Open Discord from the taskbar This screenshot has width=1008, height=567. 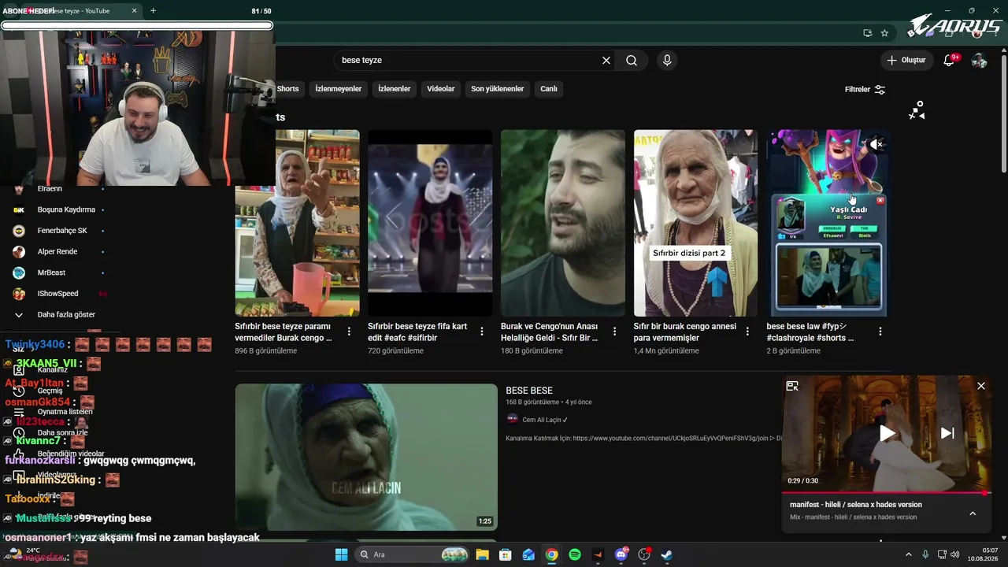coord(621,554)
